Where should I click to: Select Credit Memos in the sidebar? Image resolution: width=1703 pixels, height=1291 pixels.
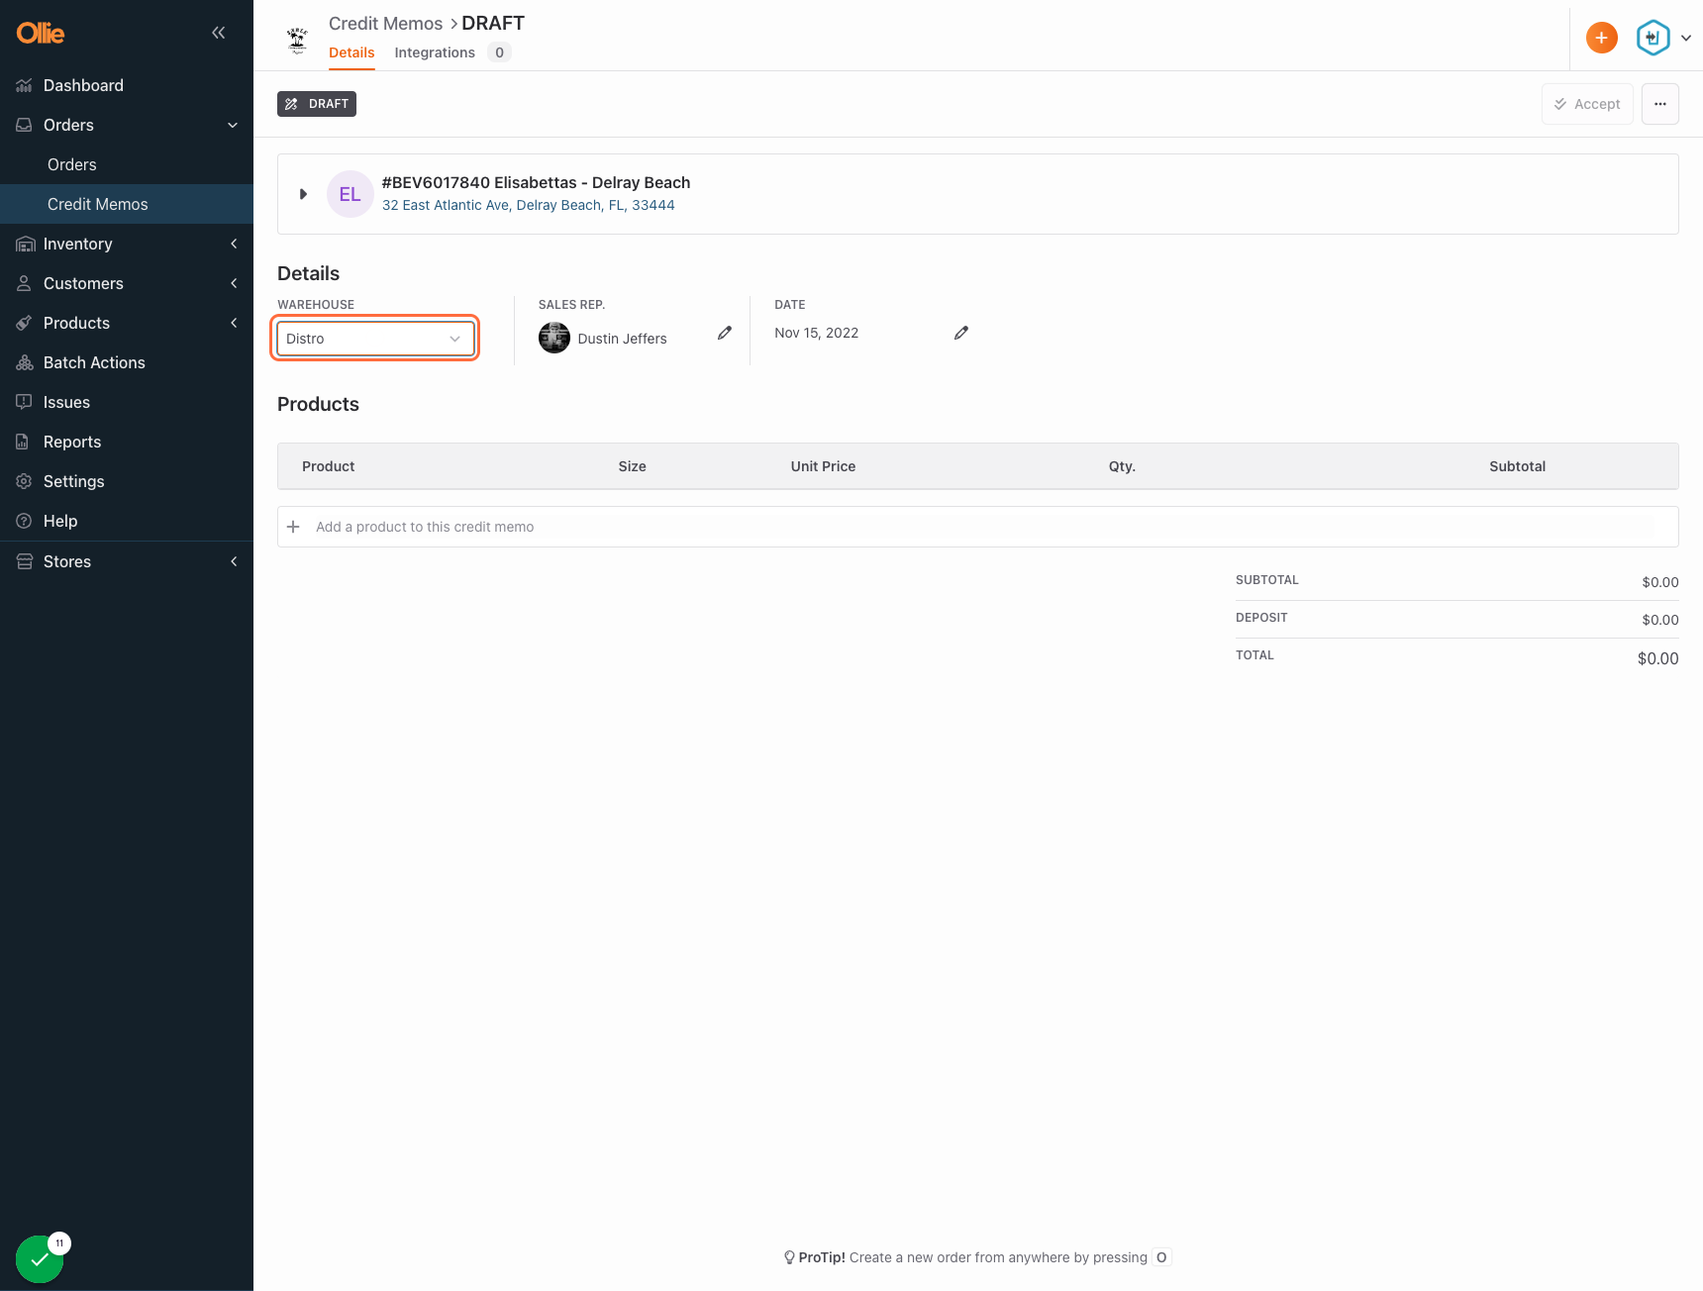[x=127, y=204]
